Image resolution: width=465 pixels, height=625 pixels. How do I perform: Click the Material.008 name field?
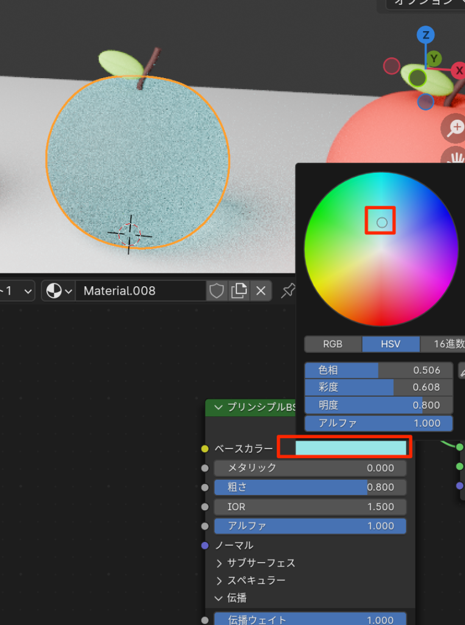(x=140, y=291)
